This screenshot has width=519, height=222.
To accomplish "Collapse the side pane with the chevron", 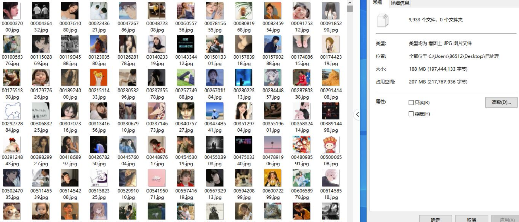I will [357, 115].
